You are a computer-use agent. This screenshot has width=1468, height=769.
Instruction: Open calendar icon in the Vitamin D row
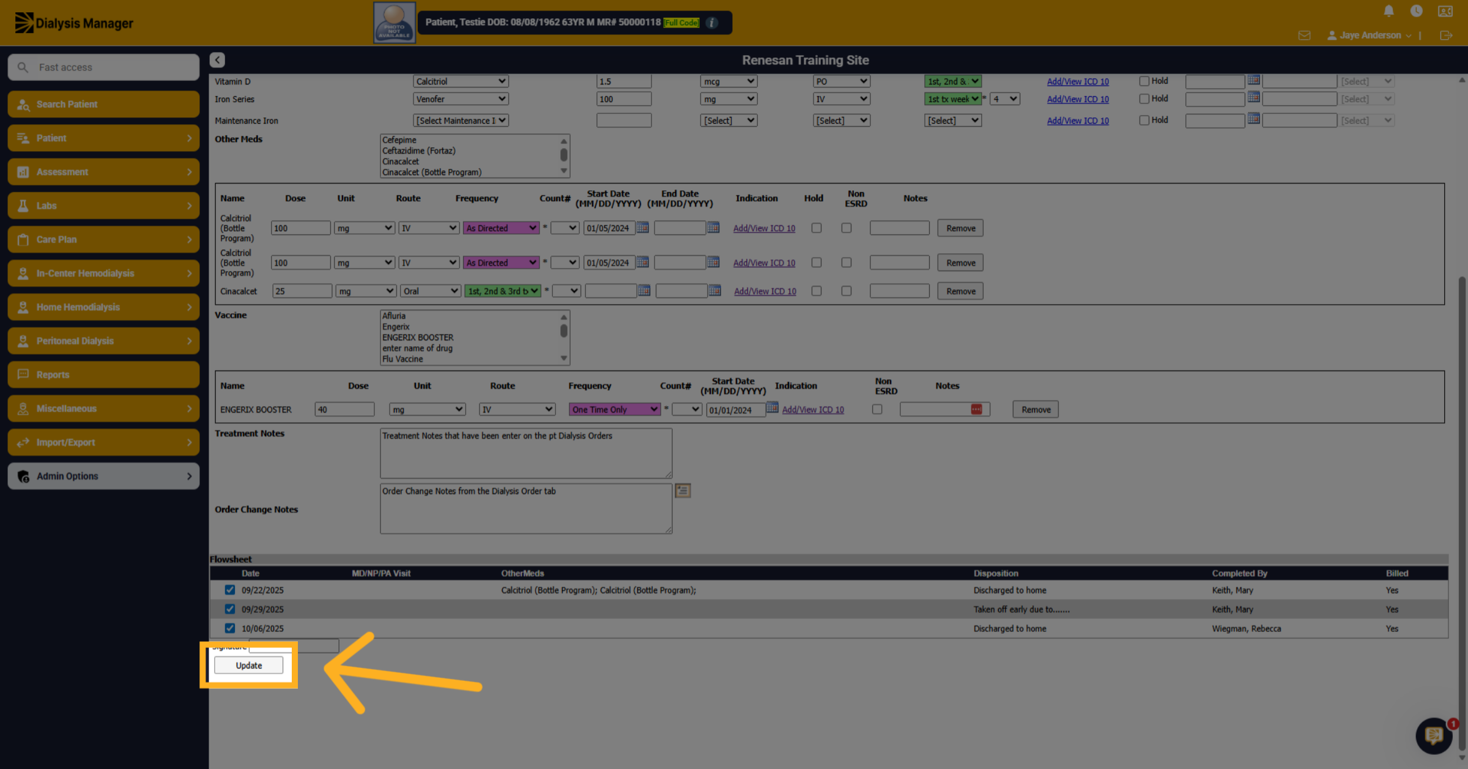(1253, 80)
